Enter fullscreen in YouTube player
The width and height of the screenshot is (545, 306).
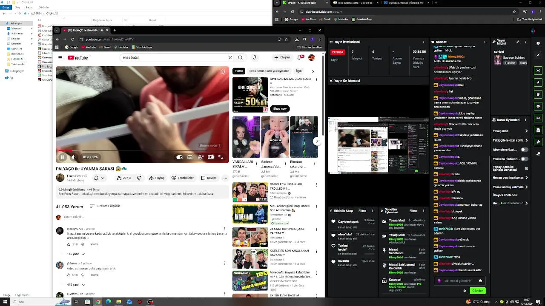[221, 157]
